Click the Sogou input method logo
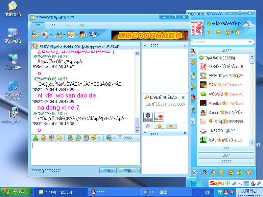Viewport: 263px width, 197px height. click(x=217, y=183)
